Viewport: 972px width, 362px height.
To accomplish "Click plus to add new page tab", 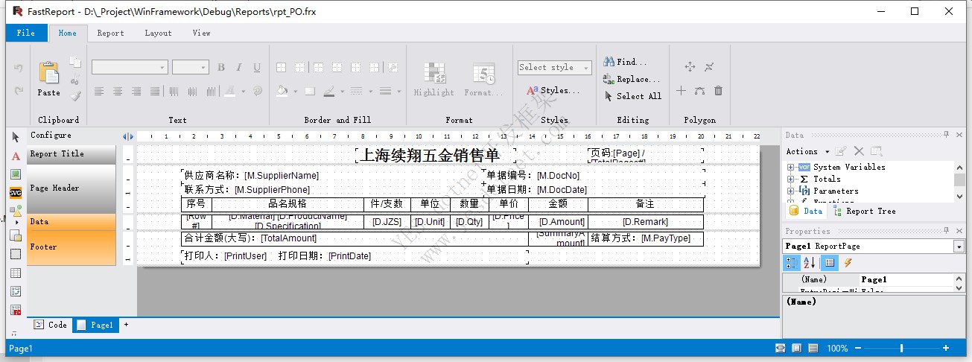I will 126,325.
